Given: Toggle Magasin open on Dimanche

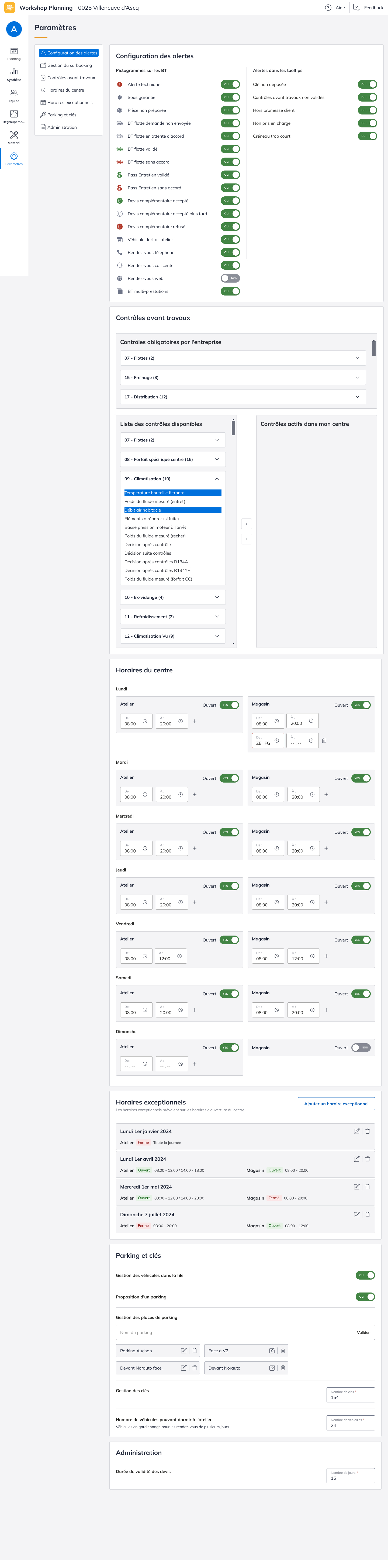Looking at the screenshot, I should pos(361,1048).
